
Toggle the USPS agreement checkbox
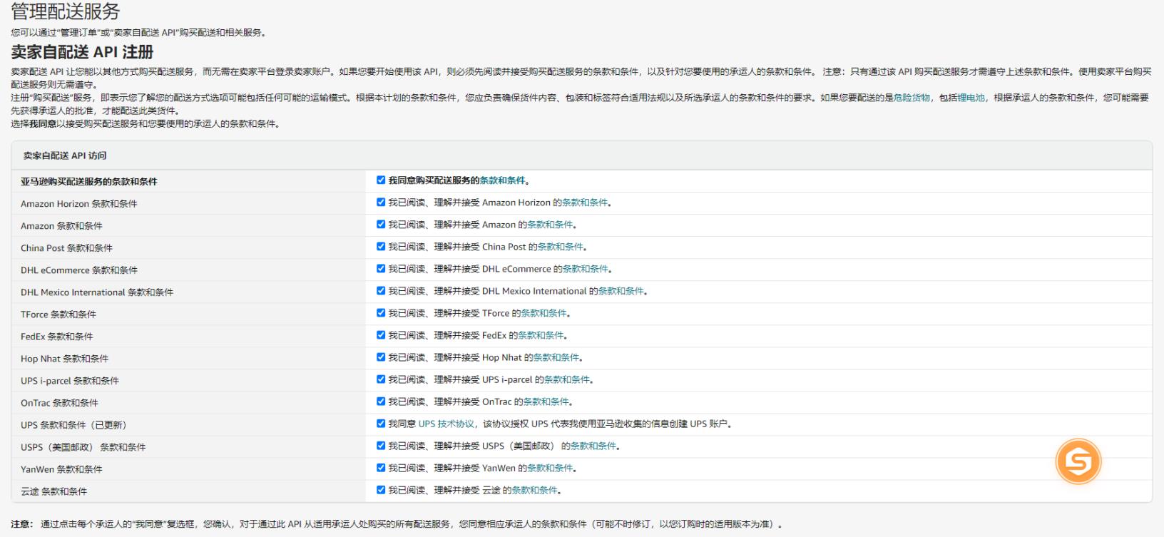pos(381,446)
